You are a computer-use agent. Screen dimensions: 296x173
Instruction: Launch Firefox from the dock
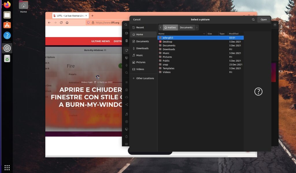(7, 5)
